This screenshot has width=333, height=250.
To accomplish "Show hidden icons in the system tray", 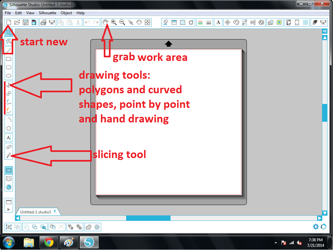I will pos(276,243).
